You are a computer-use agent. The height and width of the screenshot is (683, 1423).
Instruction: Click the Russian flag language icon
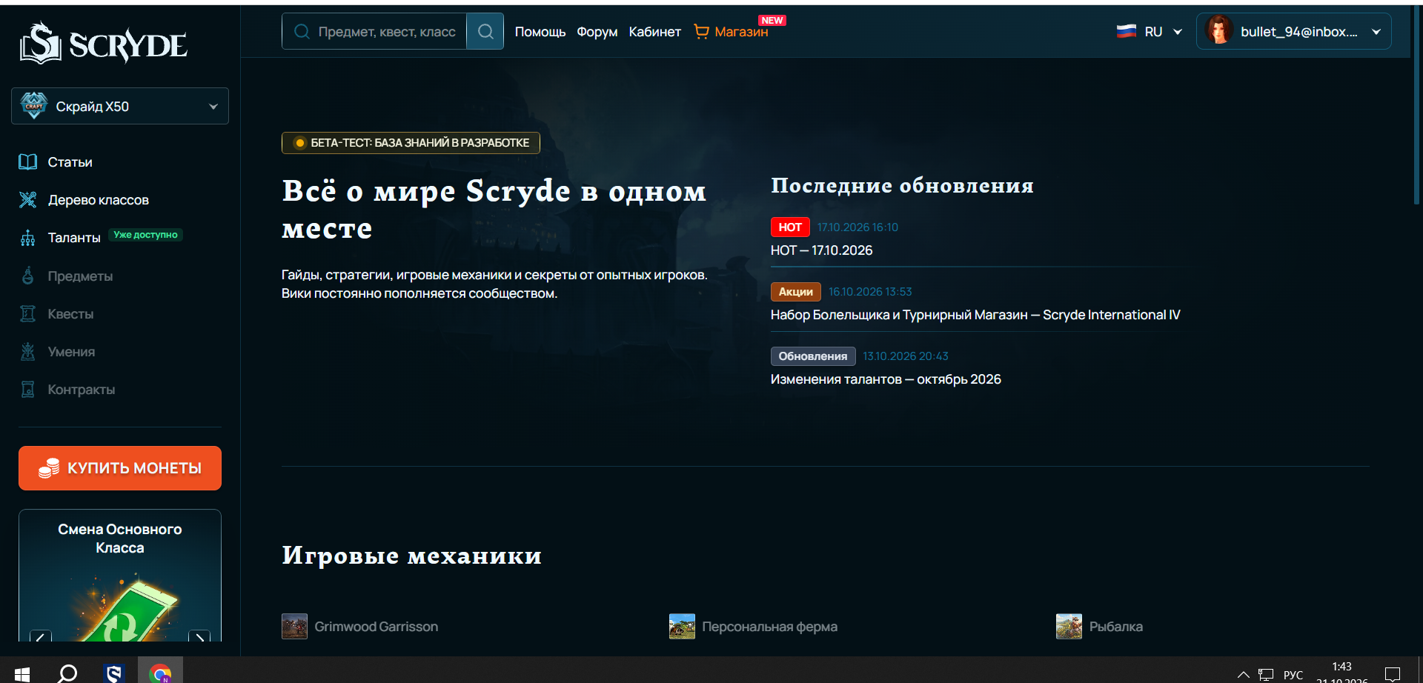1127,31
